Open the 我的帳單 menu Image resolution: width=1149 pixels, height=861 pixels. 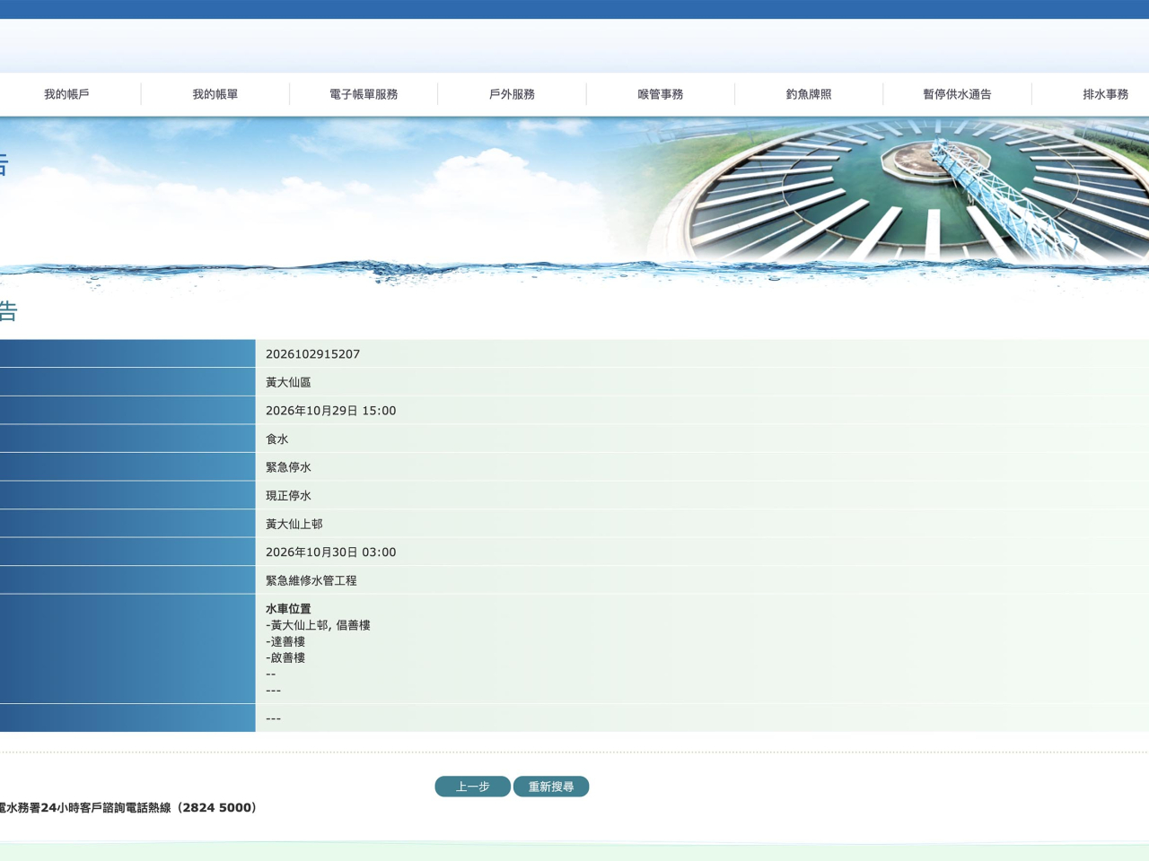(215, 94)
